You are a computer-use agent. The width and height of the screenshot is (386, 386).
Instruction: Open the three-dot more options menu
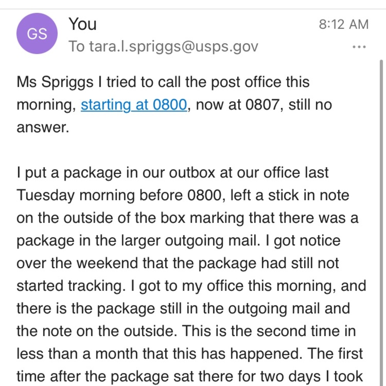tap(359, 47)
